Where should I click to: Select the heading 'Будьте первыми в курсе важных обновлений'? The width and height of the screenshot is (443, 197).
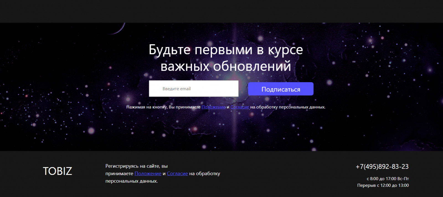(226, 58)
